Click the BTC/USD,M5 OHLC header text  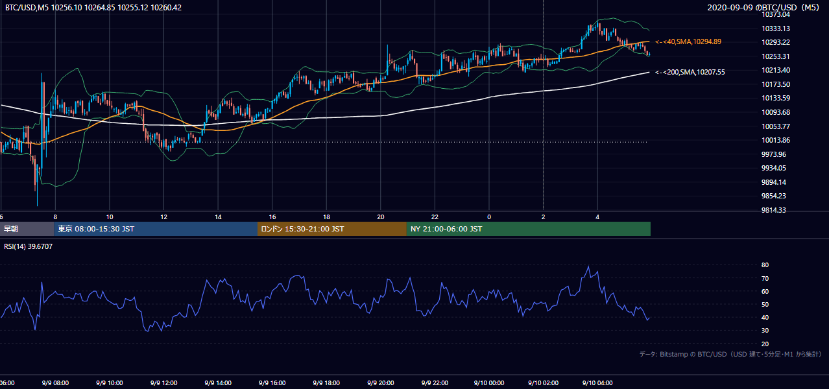93,8
